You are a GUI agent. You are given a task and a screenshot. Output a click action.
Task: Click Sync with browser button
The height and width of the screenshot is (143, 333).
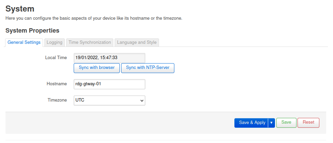click(97, 68)
